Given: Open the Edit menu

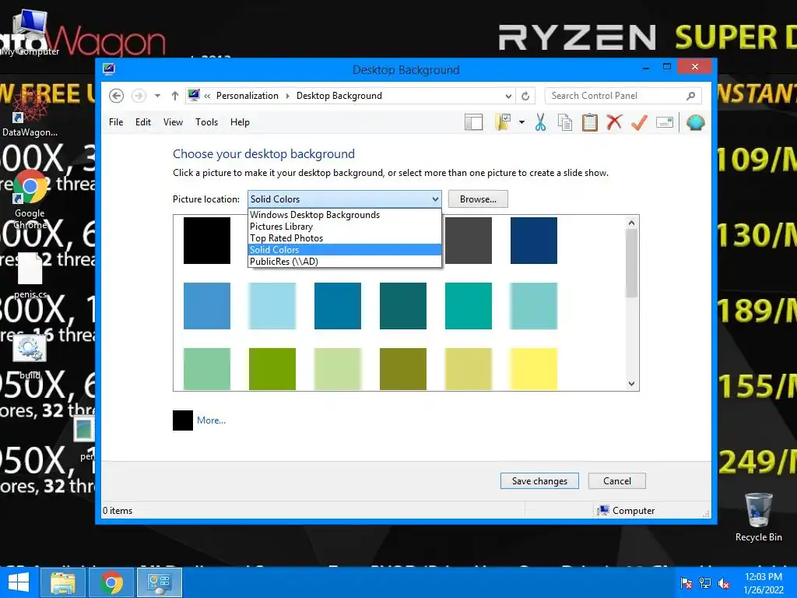Looking at the screenshot, I should pyautogui.click(x=143, y=122).
